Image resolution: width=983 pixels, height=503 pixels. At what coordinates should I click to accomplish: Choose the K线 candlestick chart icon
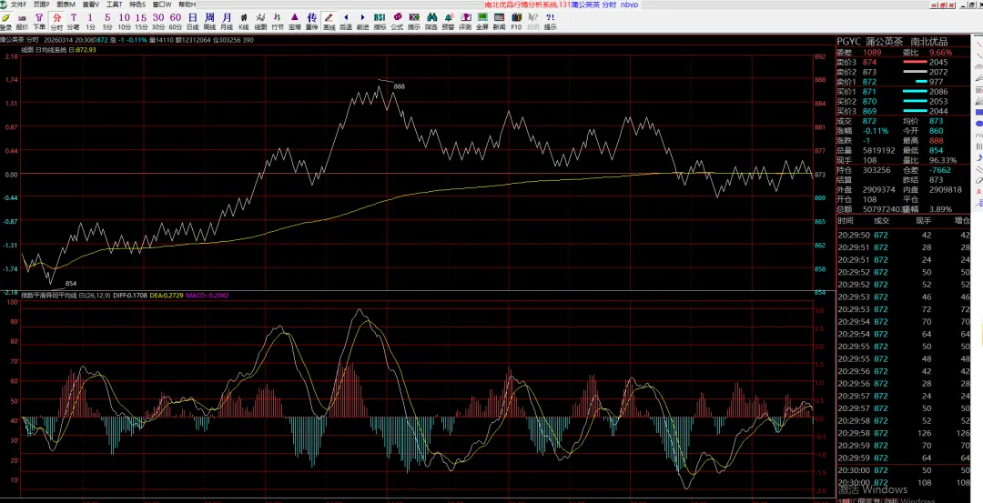(x=244, y=21)
